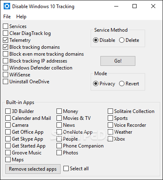Click the Go! button
This screenshot has width=163, height=180.
(118, 61)
